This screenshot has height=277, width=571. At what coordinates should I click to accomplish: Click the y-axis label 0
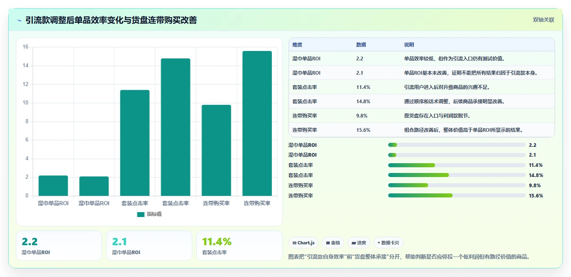point(27,196)
